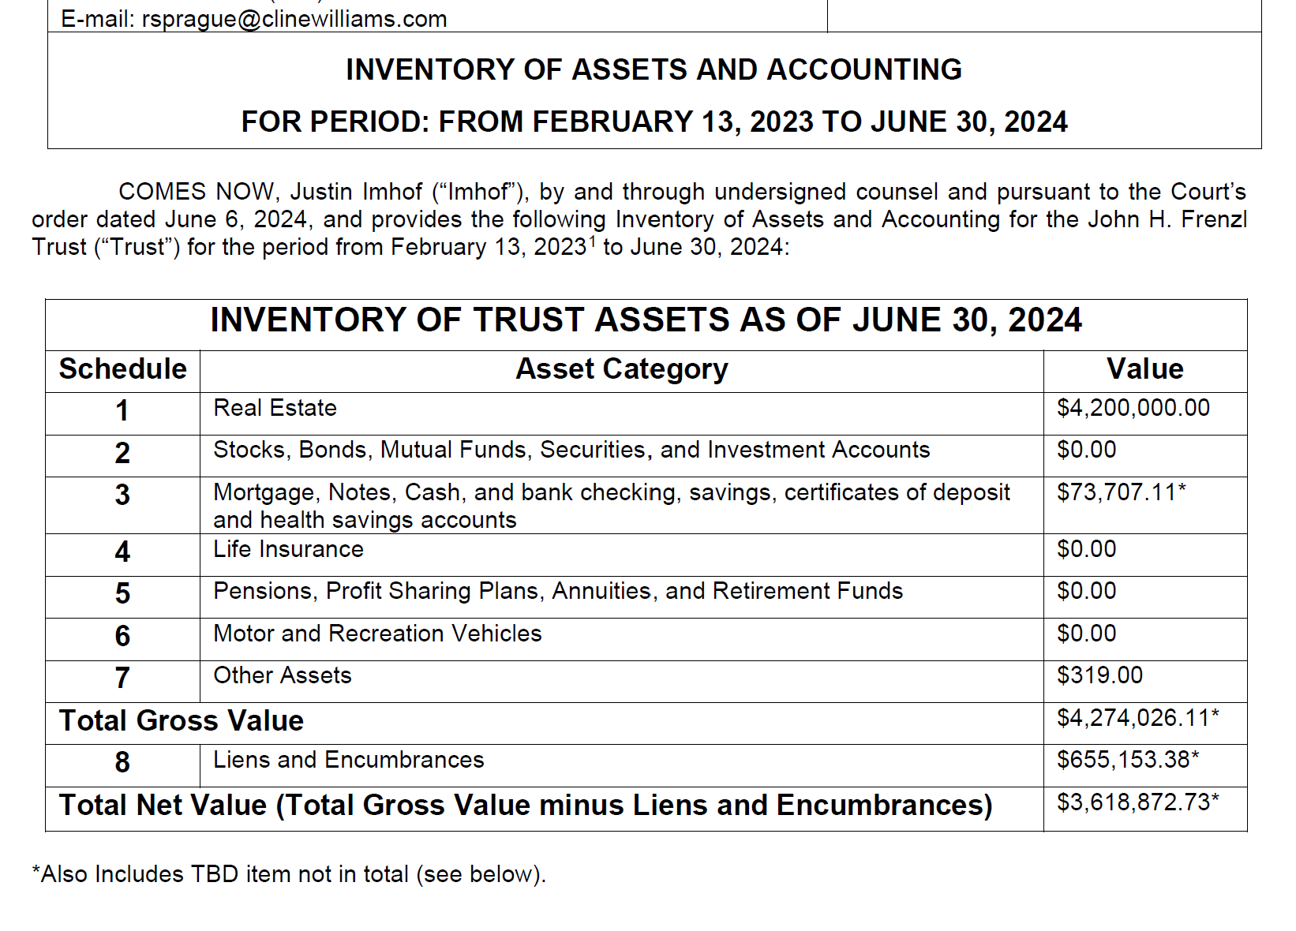The image size is (1296, 931).
Task: Click the Other Assets $319.00 value
Action: [1099, 675]
